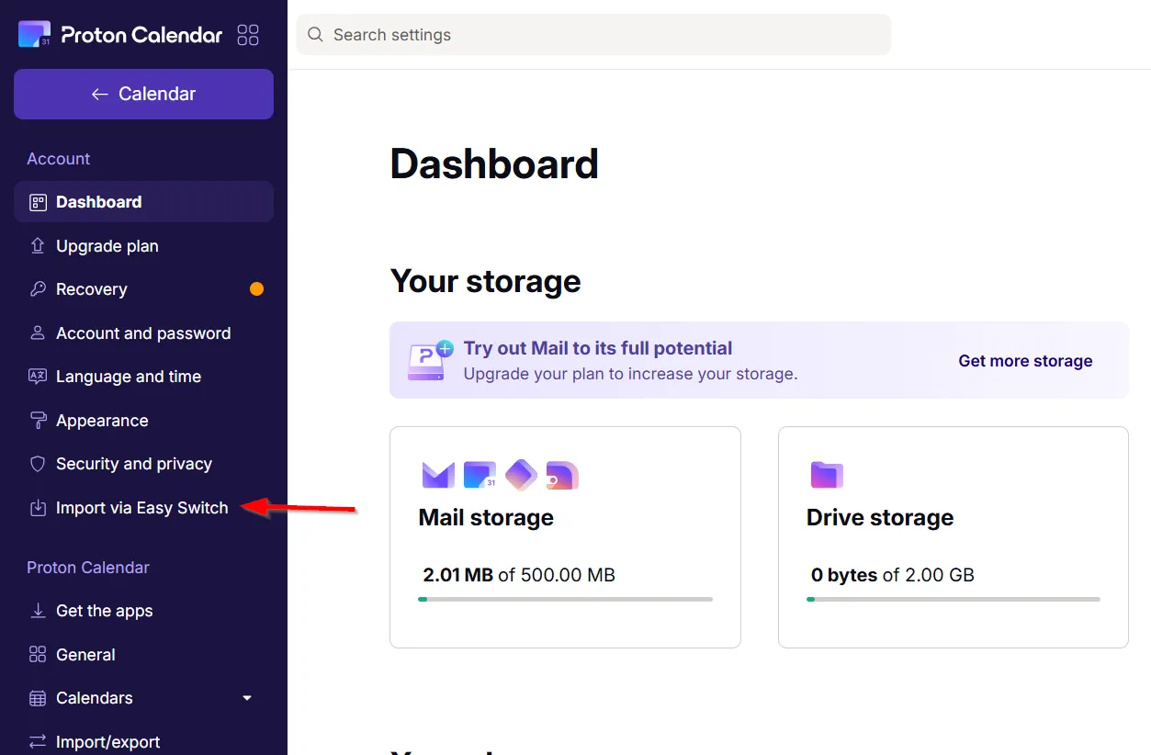Click the Drive storage folder icon
Viewport: 1151px width, 755px height.
[827, 475]
